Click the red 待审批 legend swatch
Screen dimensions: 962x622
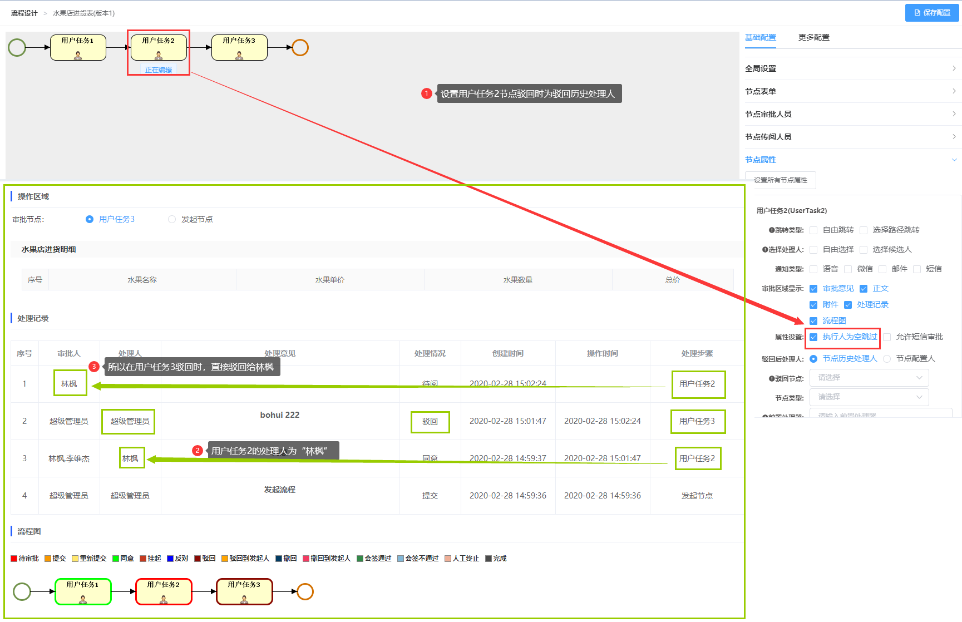[x=14, y=559]
